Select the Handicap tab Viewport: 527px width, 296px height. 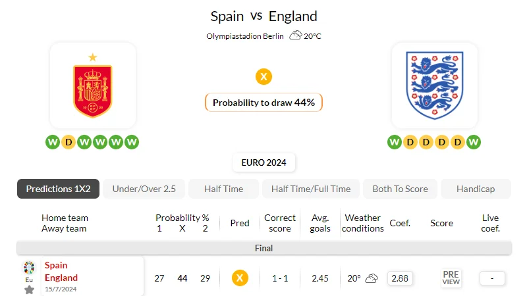[476, 189]
